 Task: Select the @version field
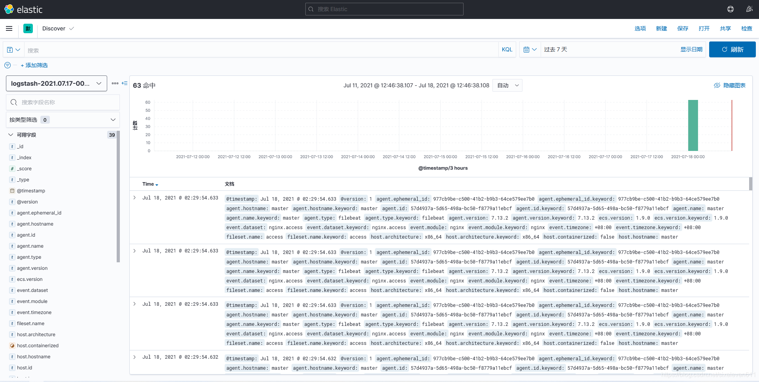pyautogui.click(x=27, y=202)
